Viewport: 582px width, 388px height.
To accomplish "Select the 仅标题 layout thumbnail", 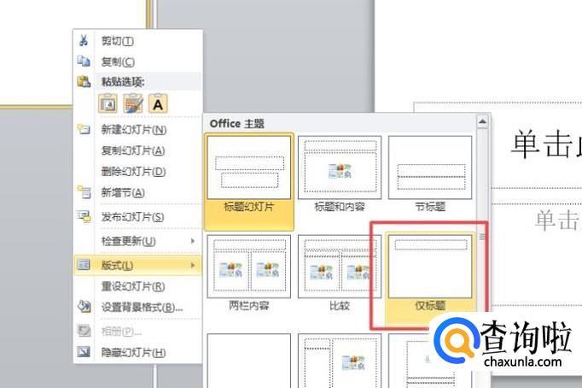I will pos(430,266).
